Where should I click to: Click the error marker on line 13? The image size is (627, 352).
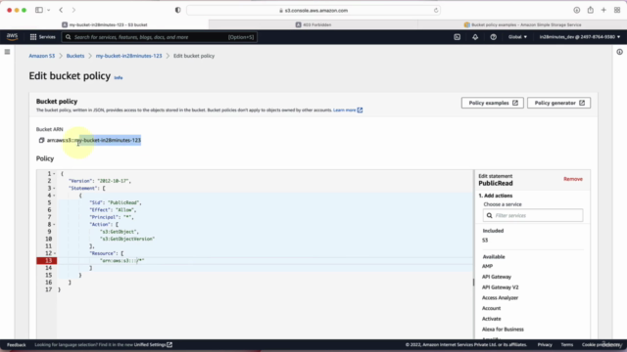[47, 261]
